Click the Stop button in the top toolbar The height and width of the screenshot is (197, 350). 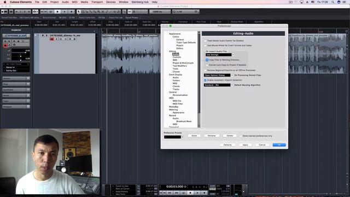(57, 11)
